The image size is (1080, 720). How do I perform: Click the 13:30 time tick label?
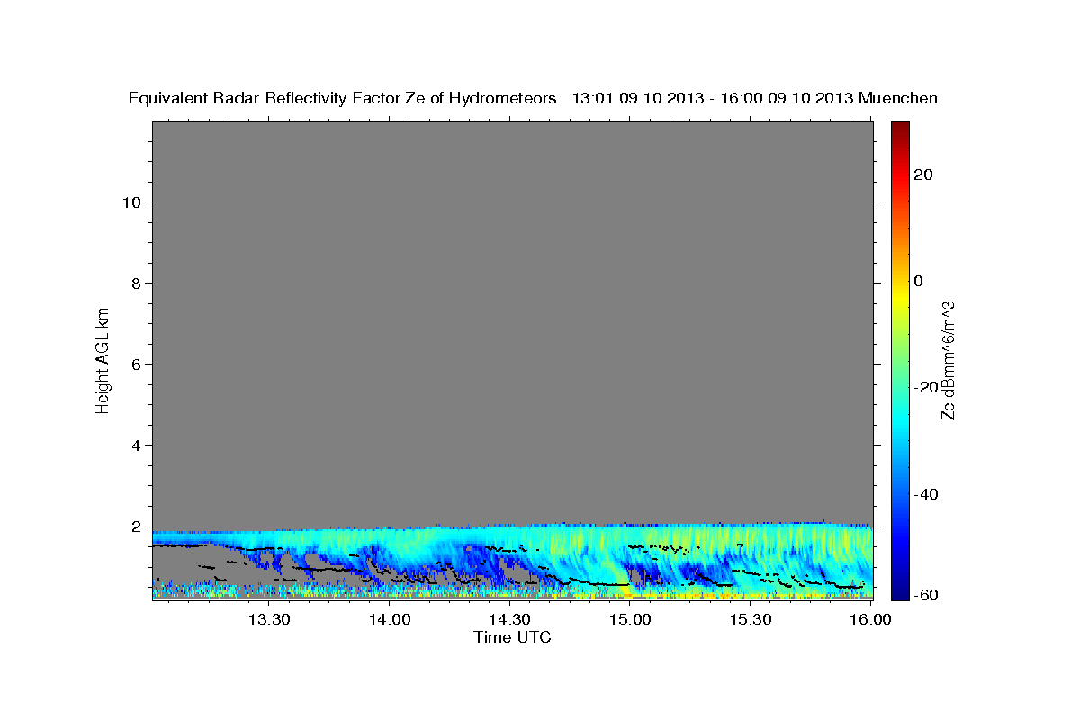pyautogui.click(x=268, y=620)
